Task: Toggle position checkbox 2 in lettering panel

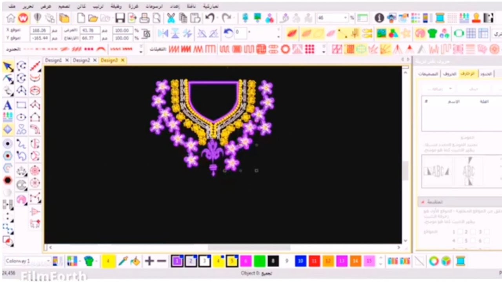Action: click(x=473, y=232)
